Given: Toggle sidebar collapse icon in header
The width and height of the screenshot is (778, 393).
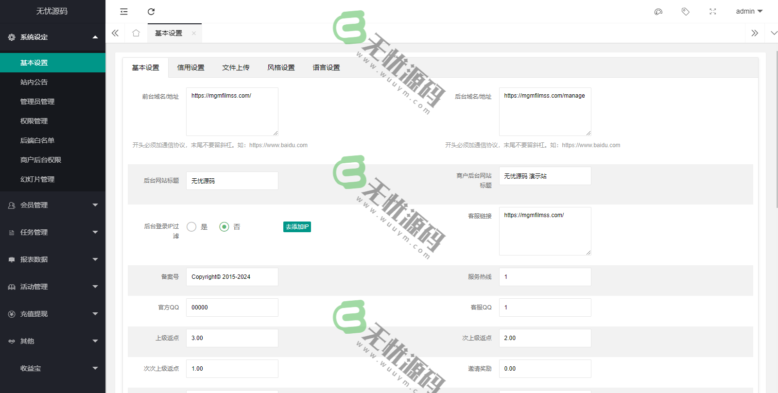Looking at the screenshot, I should pos(124,12).
